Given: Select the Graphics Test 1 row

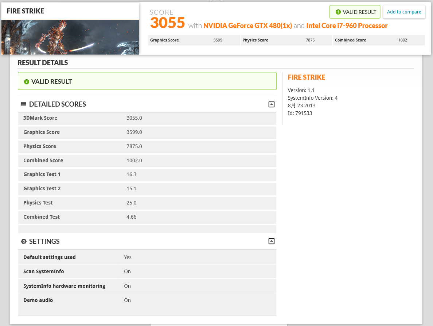Looking at the screenshot, I should [x=147, y=175].
